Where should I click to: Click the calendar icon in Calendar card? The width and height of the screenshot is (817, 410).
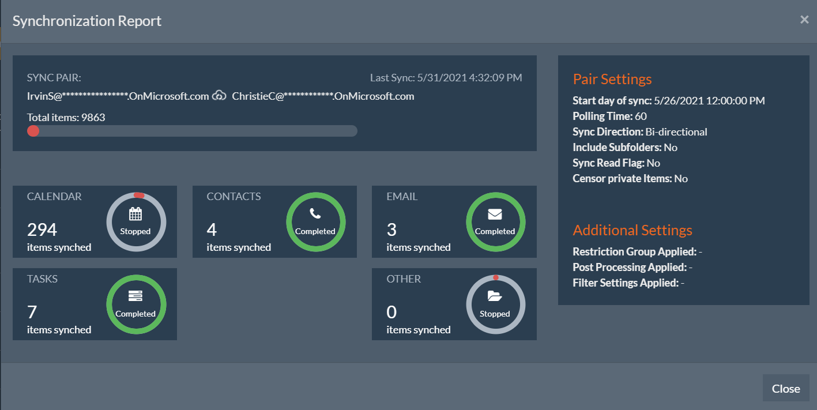point(135,215)
